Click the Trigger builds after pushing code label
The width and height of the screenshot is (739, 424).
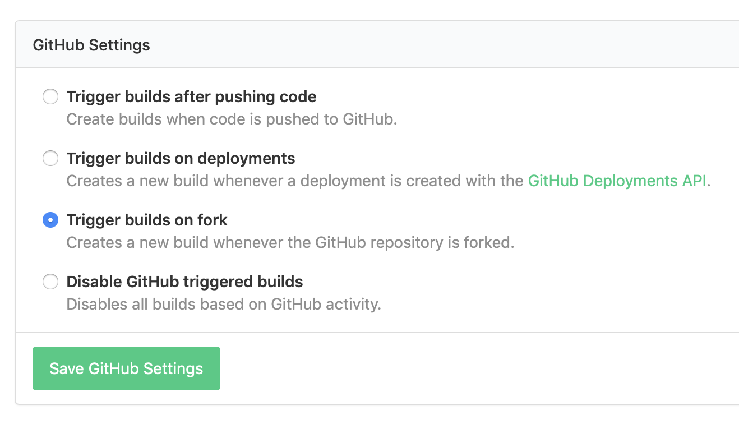pyautogui.click(x=191, y=96)
